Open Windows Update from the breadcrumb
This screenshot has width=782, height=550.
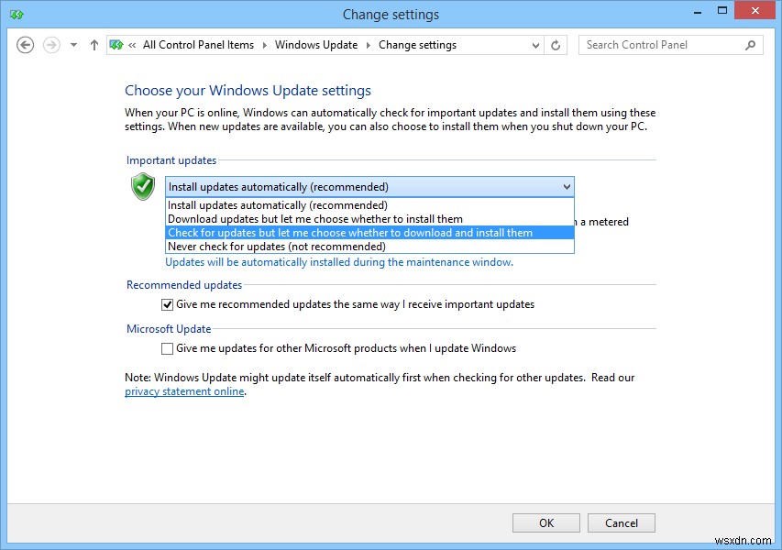(x=315, y=44)
